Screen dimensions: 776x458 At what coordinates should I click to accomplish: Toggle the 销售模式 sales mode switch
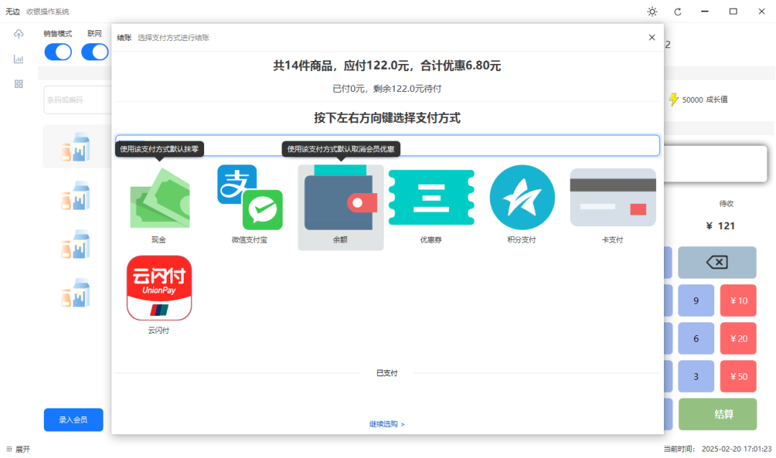pyautogui.click(x=58, y=52)
